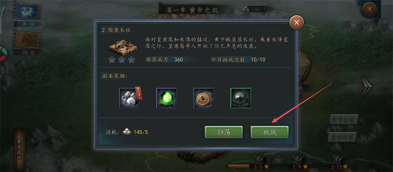Viewport: 393px width, 172px height.
Task: Click the 查看掉落 view drops button
Action: pyautogui.click(x=342, y=137)
